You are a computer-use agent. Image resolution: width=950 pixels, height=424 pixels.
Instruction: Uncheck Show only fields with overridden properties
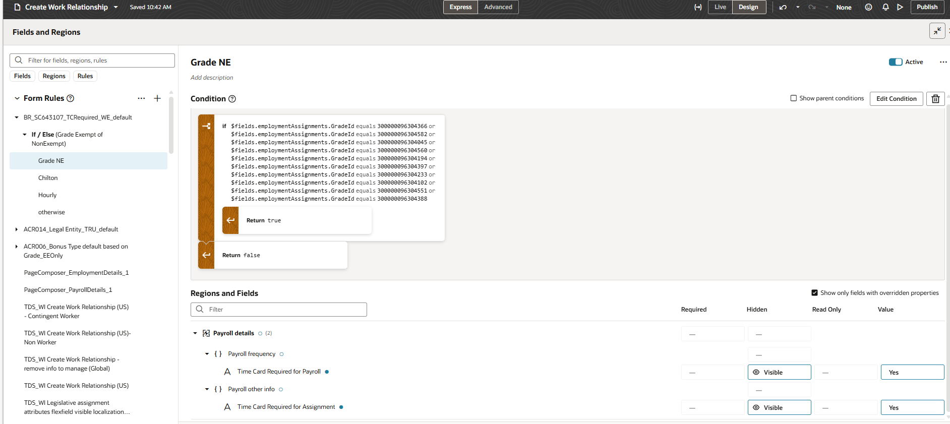point(814,293)
